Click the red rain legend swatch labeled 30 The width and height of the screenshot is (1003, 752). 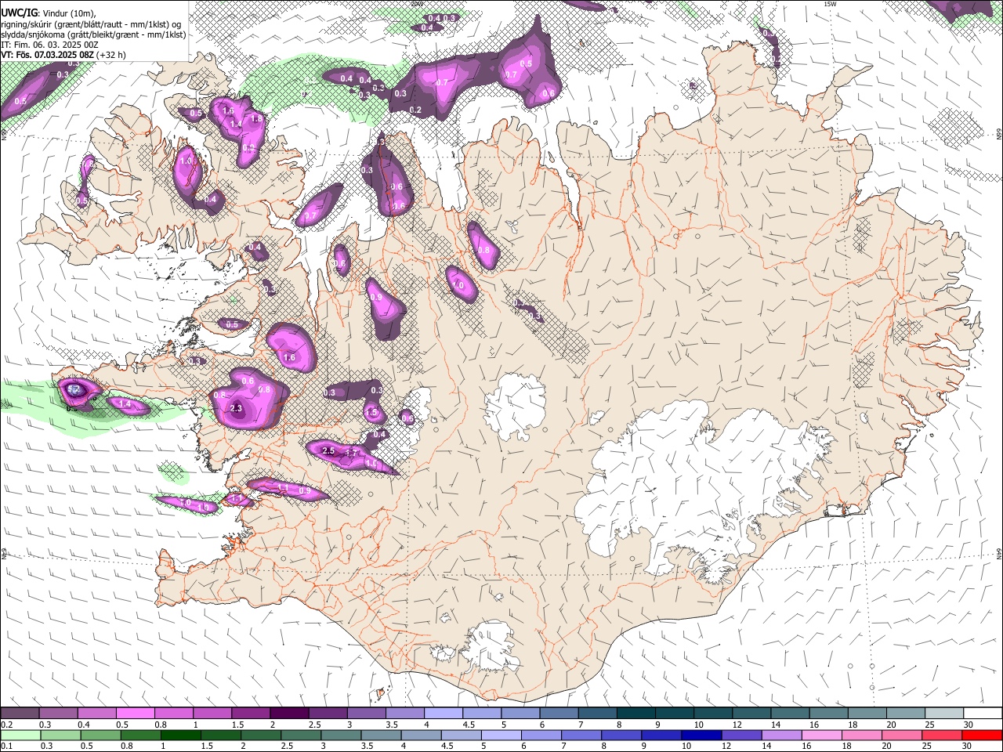981,735
